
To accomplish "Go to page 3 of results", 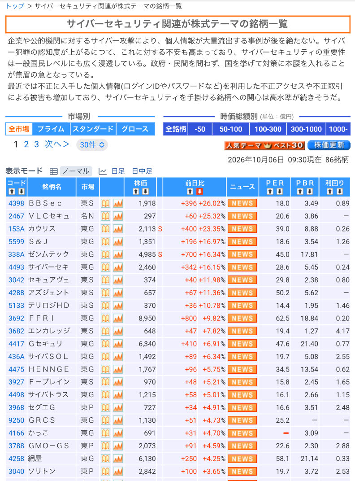I will point(36,144).
